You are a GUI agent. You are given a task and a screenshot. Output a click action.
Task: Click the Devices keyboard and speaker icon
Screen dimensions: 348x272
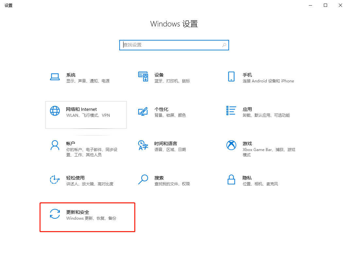tap(143, 76)
